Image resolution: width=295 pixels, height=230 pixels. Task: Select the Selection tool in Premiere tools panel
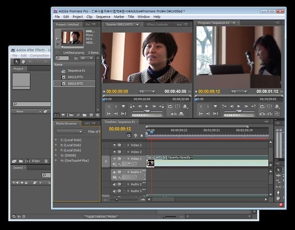[279, 170]
